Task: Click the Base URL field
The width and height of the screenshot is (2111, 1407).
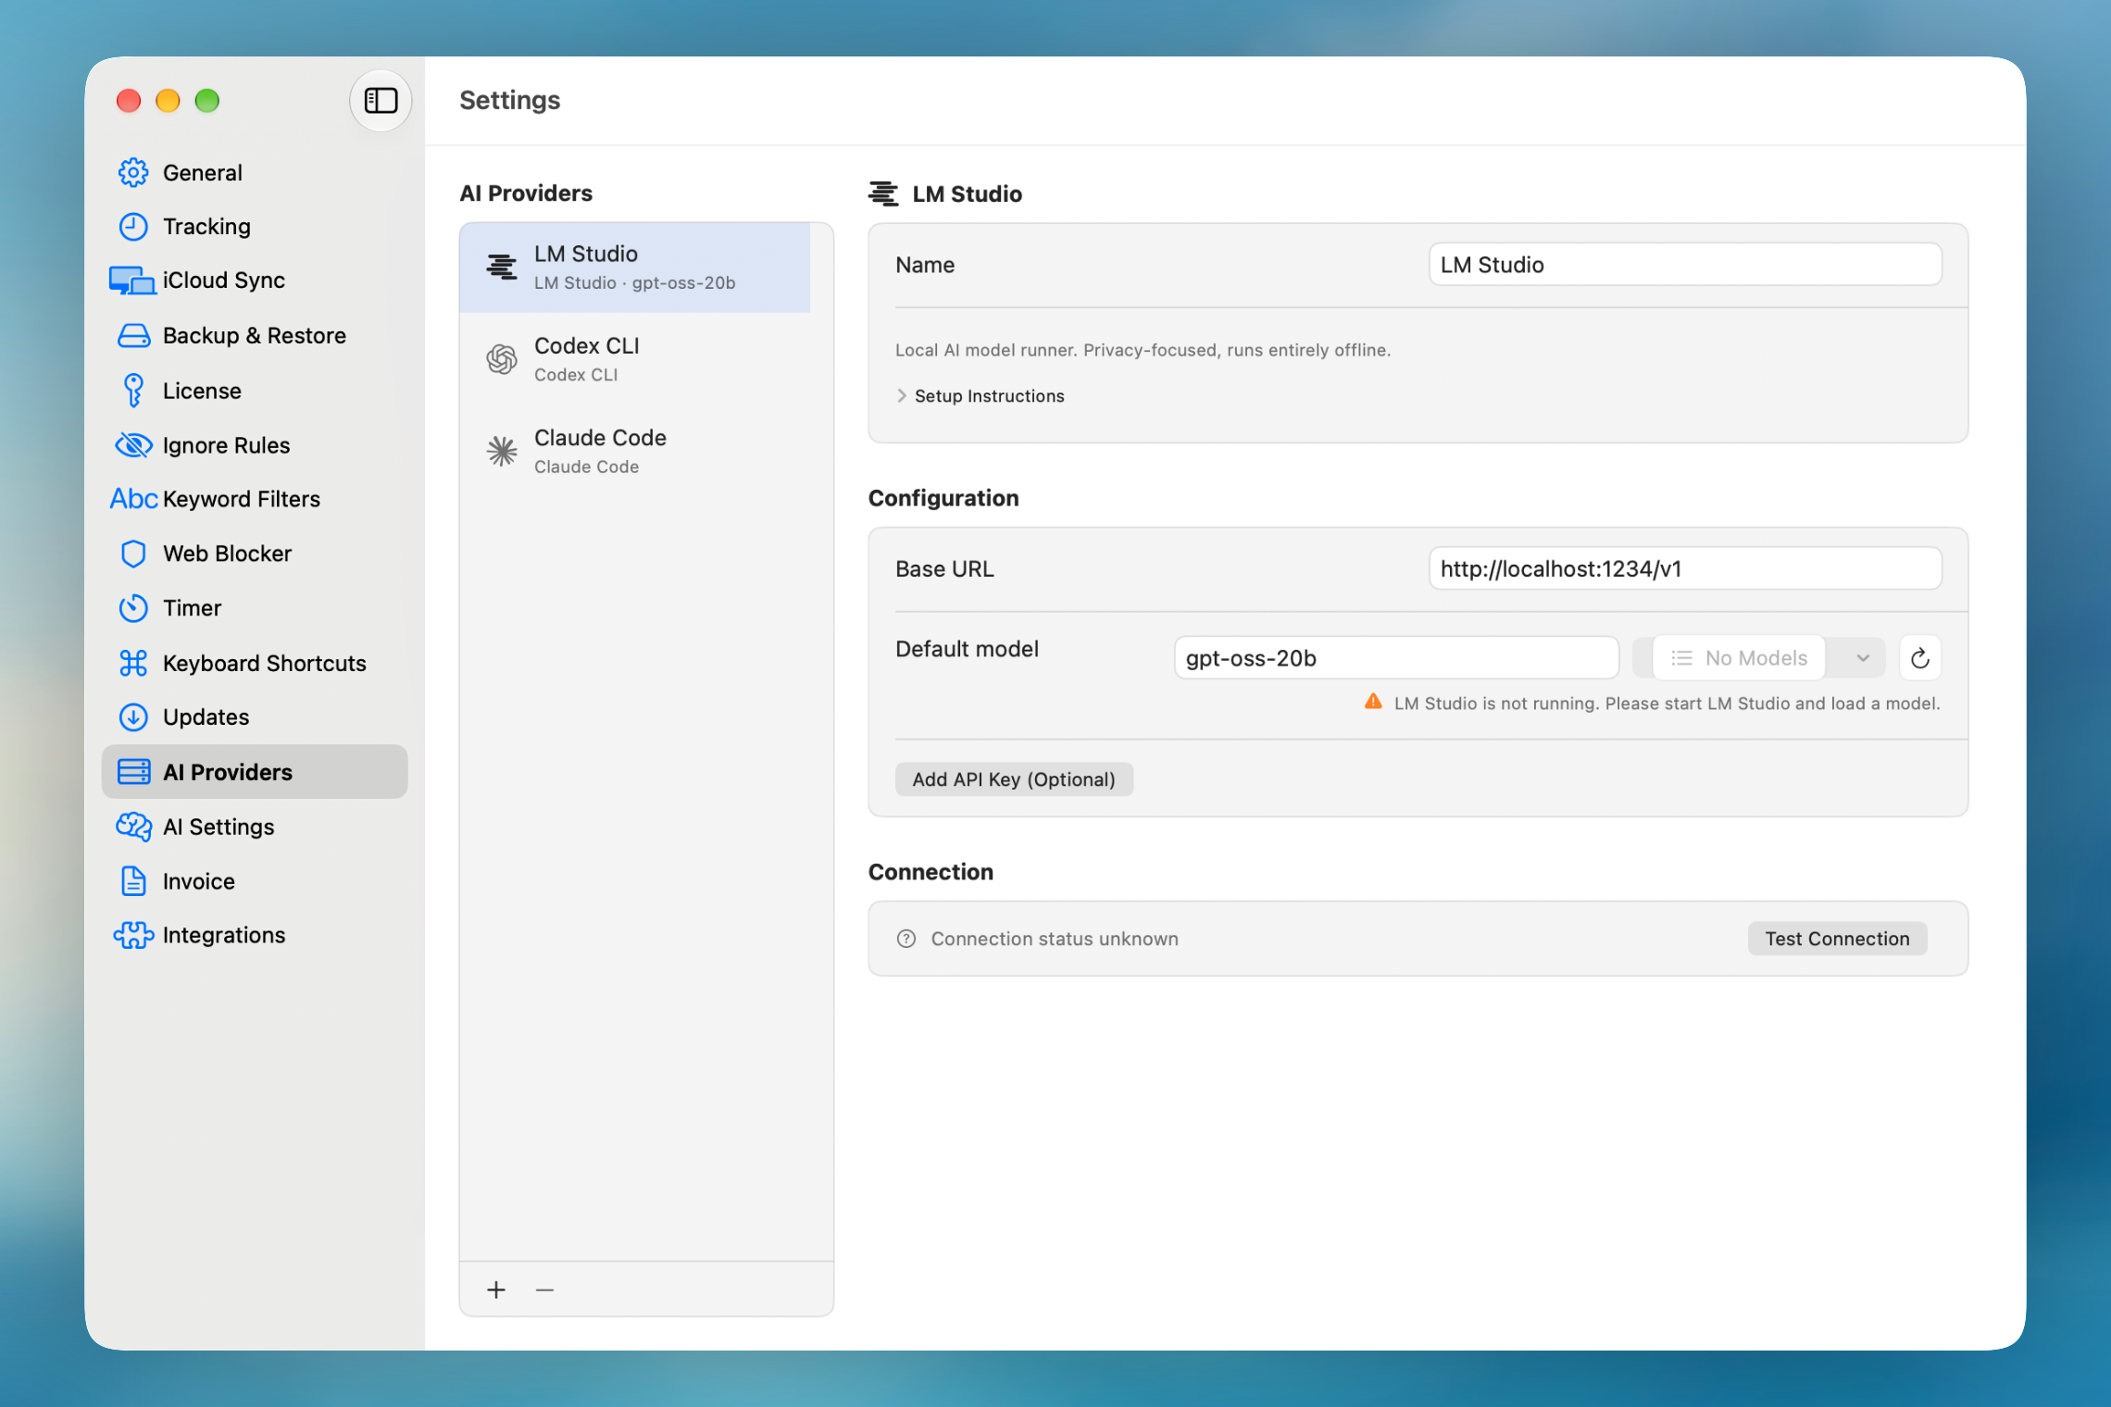Action: click(1685, 568)
